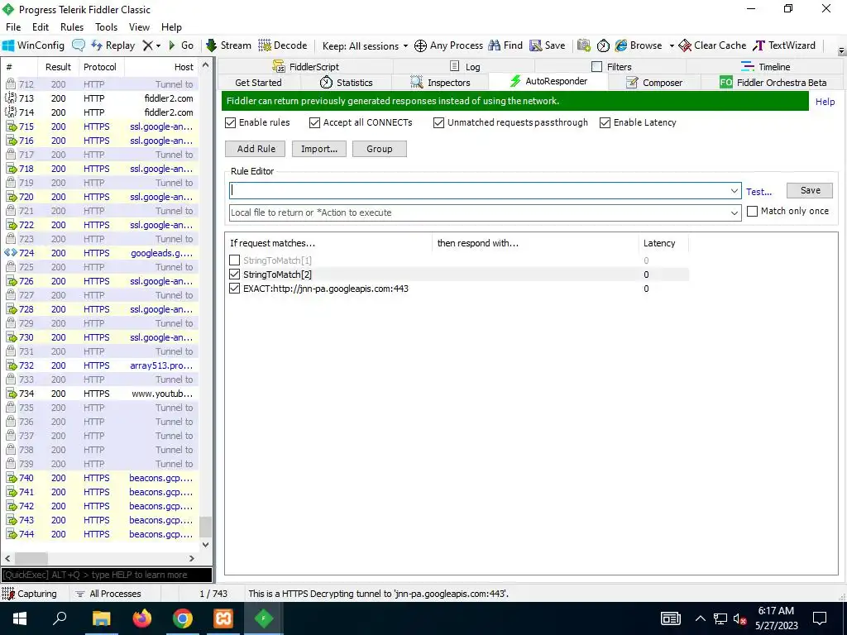Open the Rules menu
This screenshot has height=635, width=847.
[72, 27]
